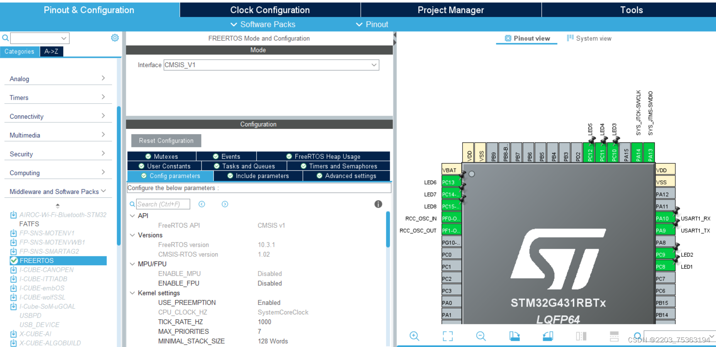Viewport: 716px width, 347px height.
Task: Click download icon for FP-SNS-MOTENV1
Action: (14, 233)
